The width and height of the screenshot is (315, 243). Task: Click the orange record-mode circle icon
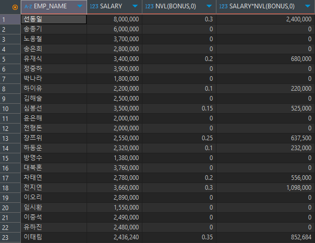15,7
